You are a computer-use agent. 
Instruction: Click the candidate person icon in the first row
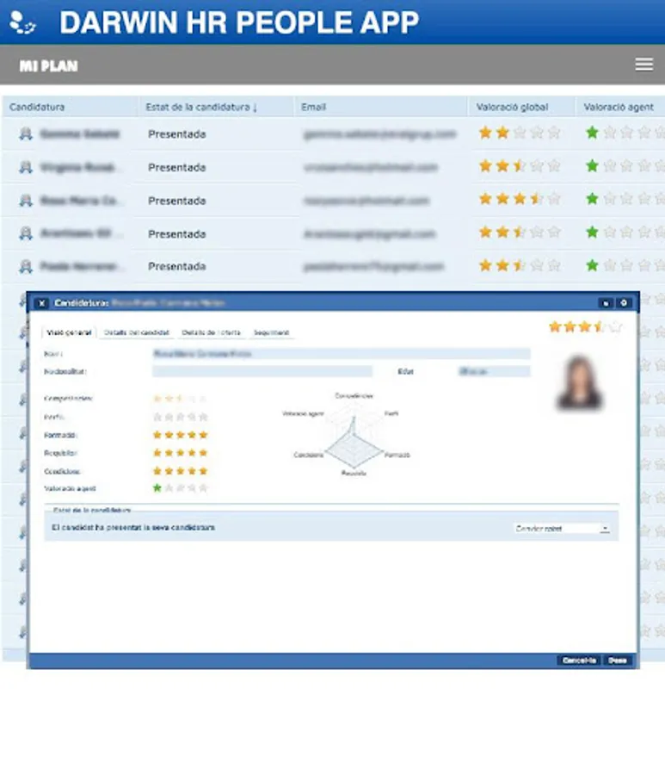pos(26,134)
